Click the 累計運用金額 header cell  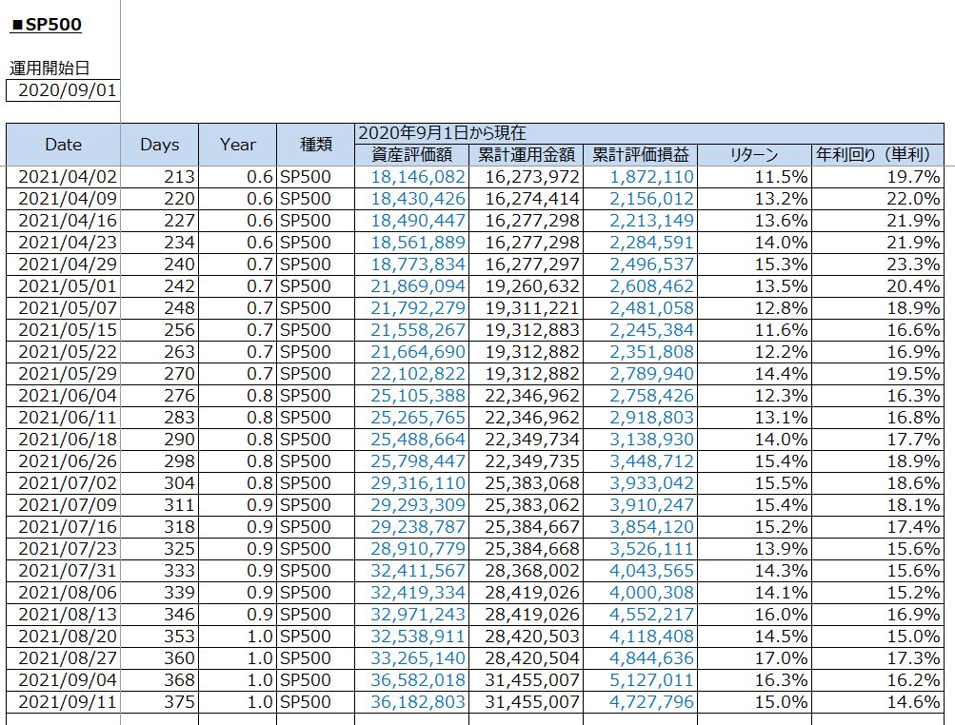click(x=526, y=155)
